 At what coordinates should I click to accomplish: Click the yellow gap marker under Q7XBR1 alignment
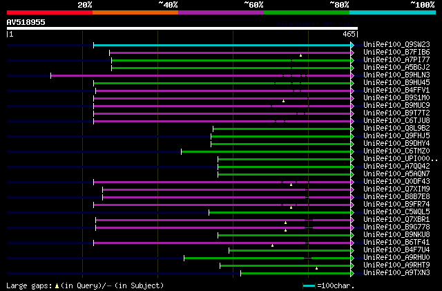[x=285, y=223]
